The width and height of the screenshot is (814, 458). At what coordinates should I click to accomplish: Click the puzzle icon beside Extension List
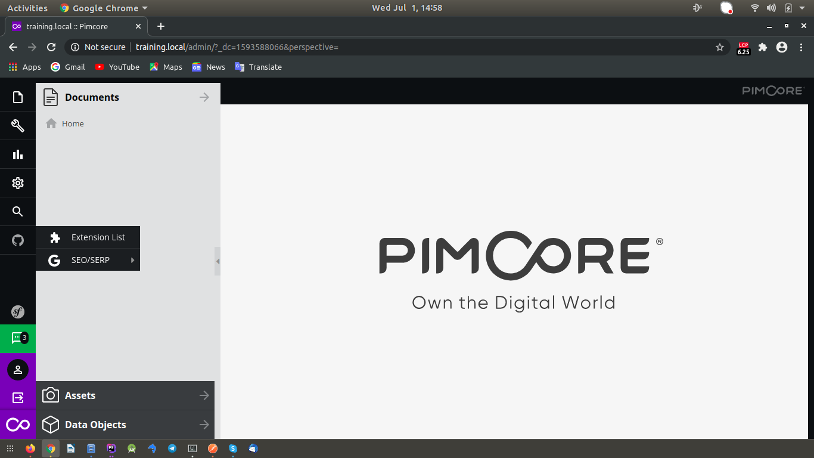[55, 237]
